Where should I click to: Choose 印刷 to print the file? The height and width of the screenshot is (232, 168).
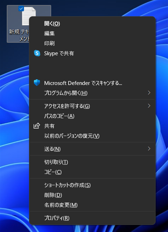pos(92,43)
